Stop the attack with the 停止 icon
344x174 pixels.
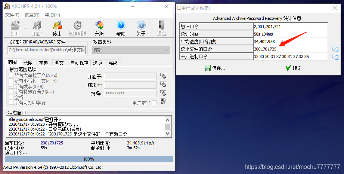point(57,25)
